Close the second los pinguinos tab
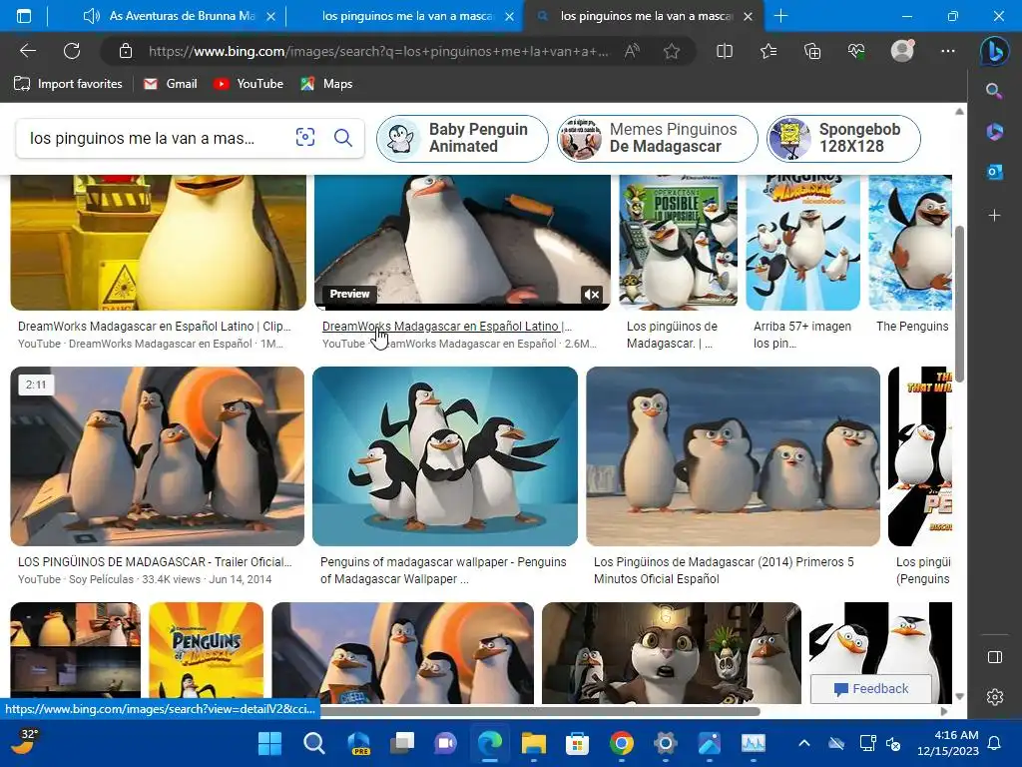This screenshot has height=767, width=1022. tap(510, 17)
